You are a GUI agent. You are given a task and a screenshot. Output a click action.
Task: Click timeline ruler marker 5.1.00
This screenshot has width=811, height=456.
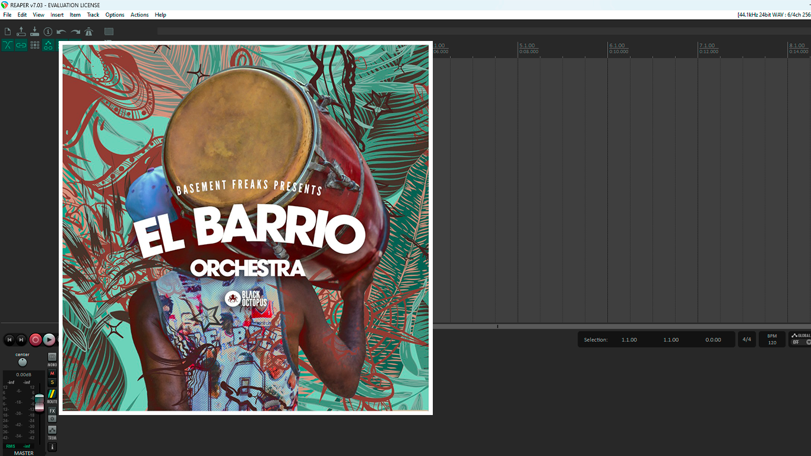(x=527, y=46)
